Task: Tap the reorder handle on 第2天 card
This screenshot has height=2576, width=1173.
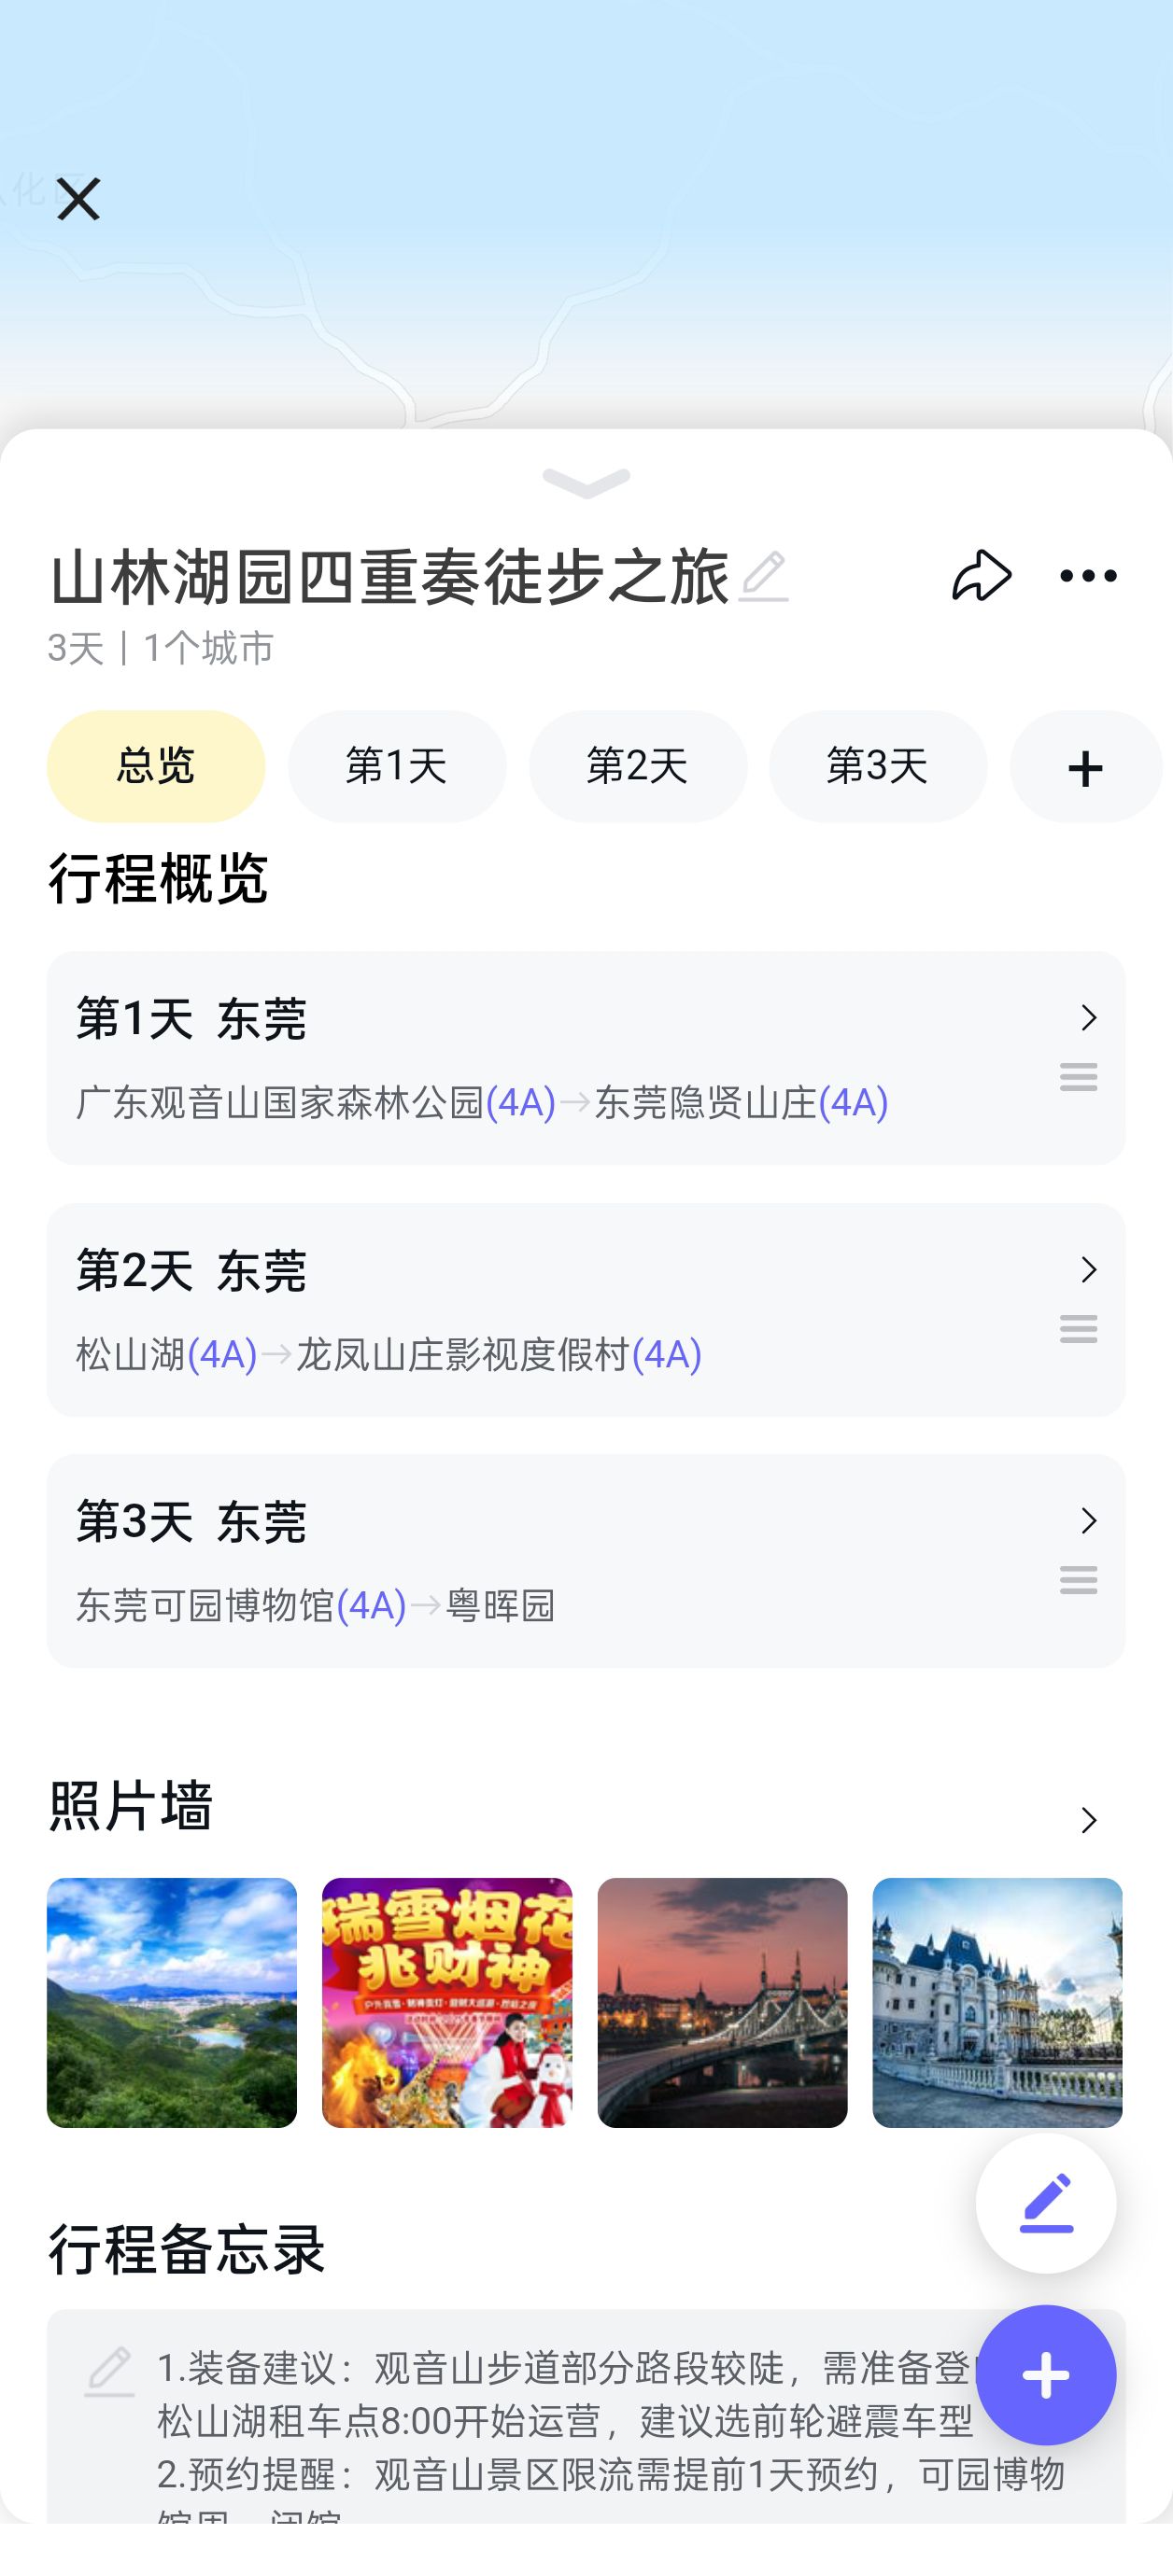Action: point(1078,1329)
